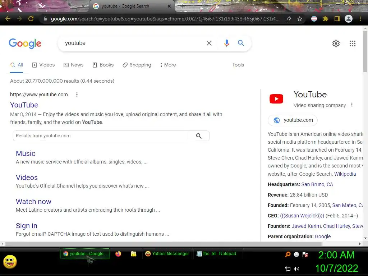Open the Google apps grid
Image resolution: width=368 pixels, height=276 pixels.
click(x=352, y=43)
